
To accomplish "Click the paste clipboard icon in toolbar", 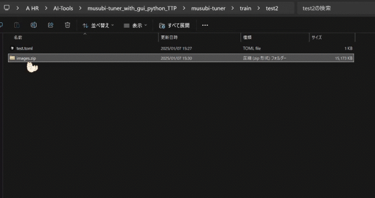I will coord(17,25).
